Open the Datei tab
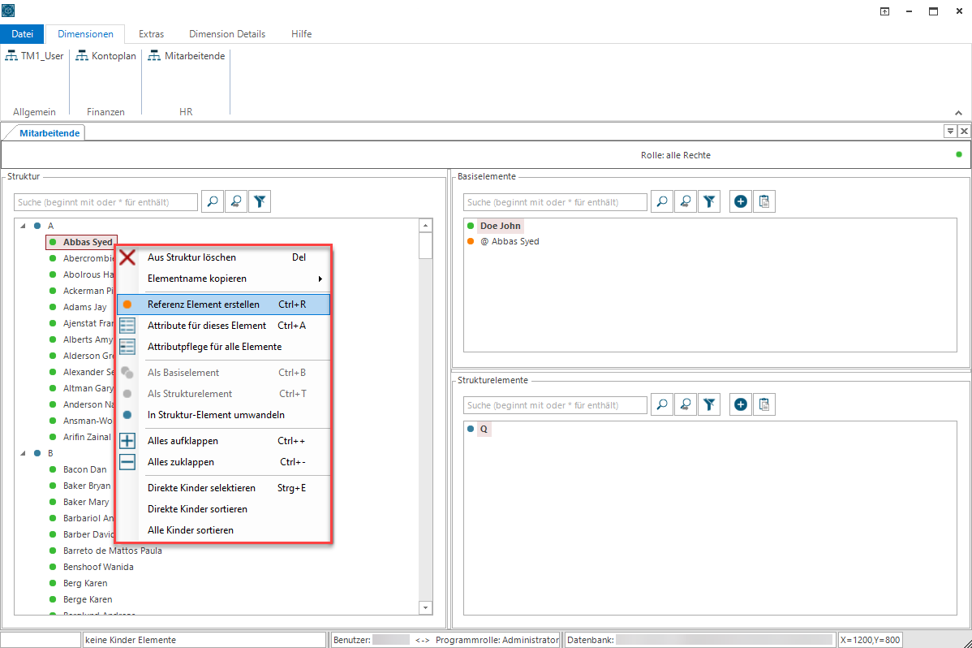This screenshot has height=648, width=972. pyautogui.click(x=23, y=34)
